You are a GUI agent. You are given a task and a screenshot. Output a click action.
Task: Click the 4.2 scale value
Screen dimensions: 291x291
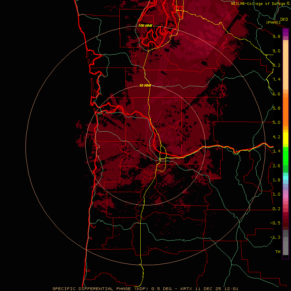(x=276, y=137)
